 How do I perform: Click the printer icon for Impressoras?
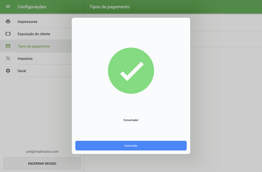[8, 22]
